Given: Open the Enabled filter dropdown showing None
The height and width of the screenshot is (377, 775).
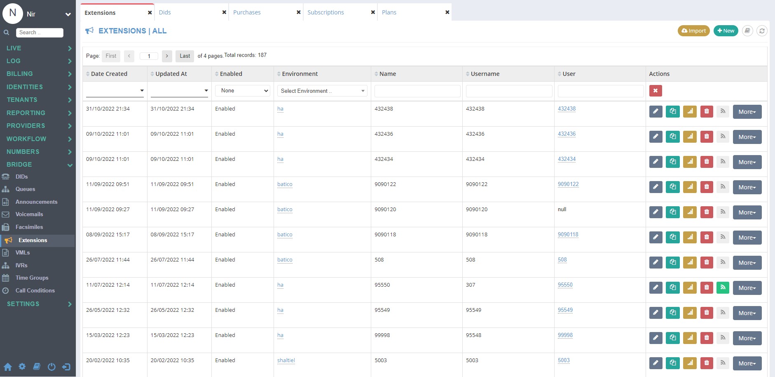Looking at the screenshot, I should click(x=243, y=91).
